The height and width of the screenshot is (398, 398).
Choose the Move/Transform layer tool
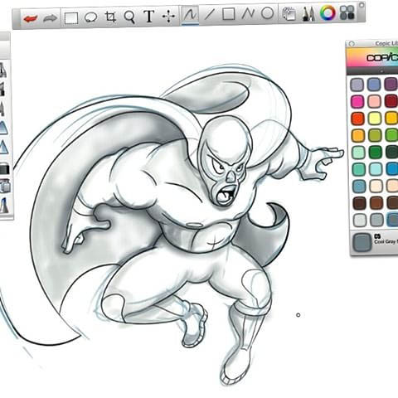click(168, 16)
